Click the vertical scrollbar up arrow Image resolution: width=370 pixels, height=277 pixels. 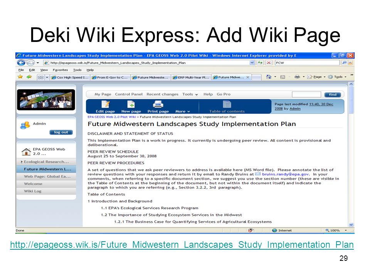351,84
